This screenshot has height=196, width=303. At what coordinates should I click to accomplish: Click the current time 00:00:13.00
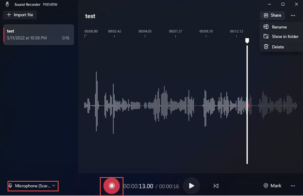click(138, 186)
